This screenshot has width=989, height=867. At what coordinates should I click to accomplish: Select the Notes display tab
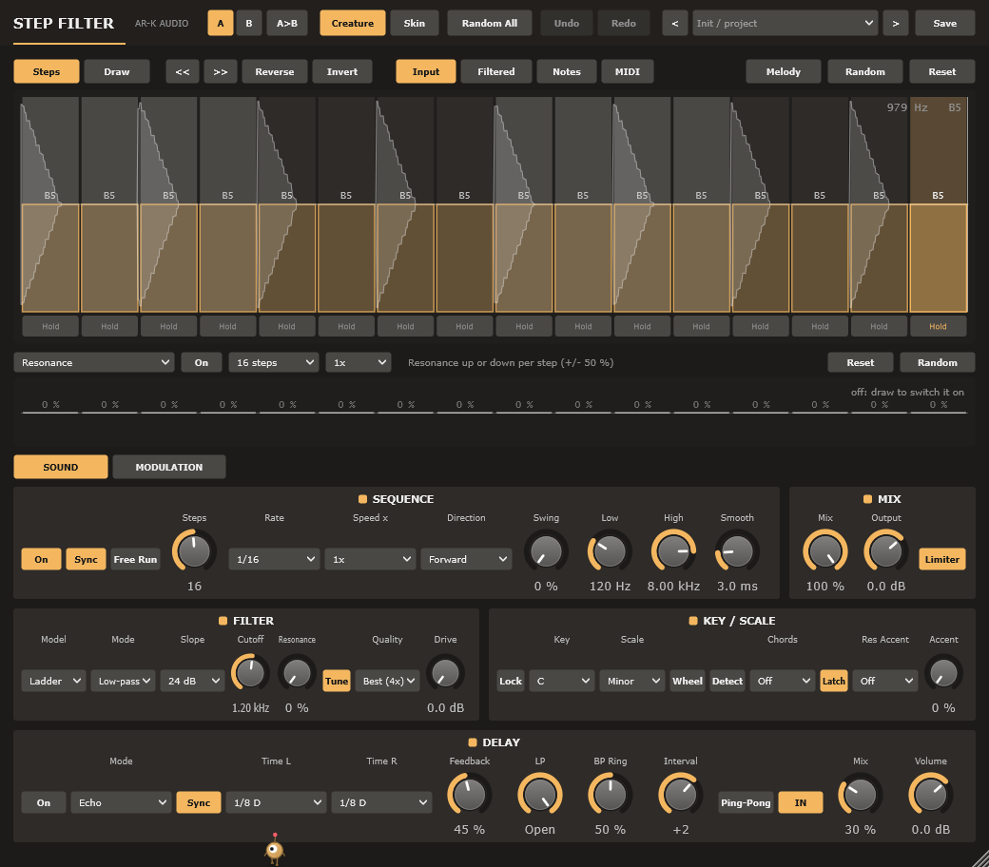pos(567,72)
